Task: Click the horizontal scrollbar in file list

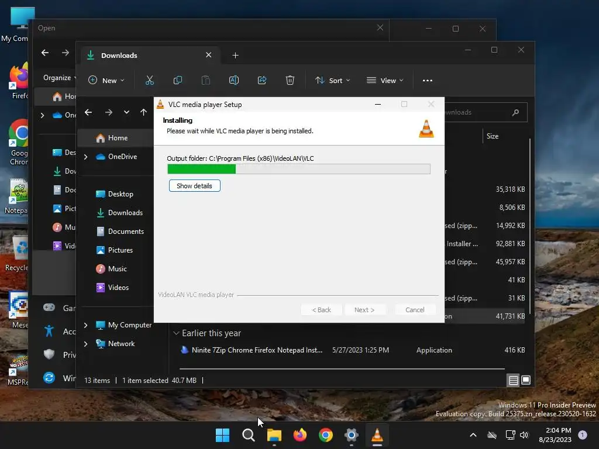Action: (x=342, y=369)
